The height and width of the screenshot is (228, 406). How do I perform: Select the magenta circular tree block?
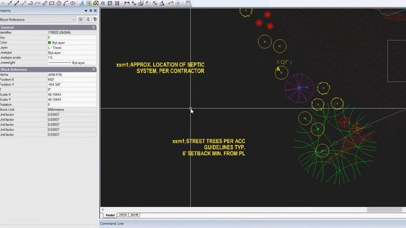click(299, 88)
